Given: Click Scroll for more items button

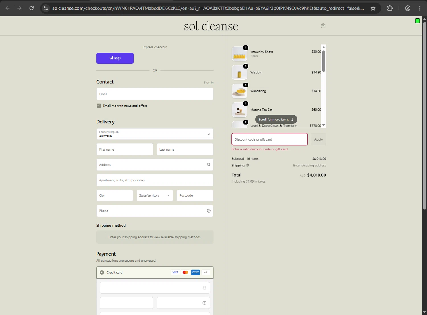Looking at the screenshot, I should coord(276,120).
